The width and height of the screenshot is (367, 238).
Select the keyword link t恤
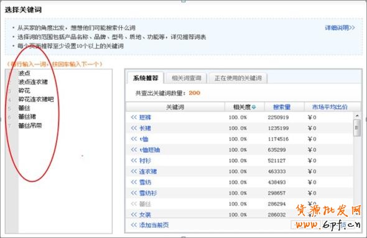point(144,139)
